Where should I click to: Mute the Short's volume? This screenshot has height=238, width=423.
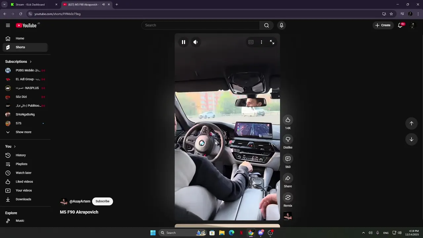click(196, 42)
